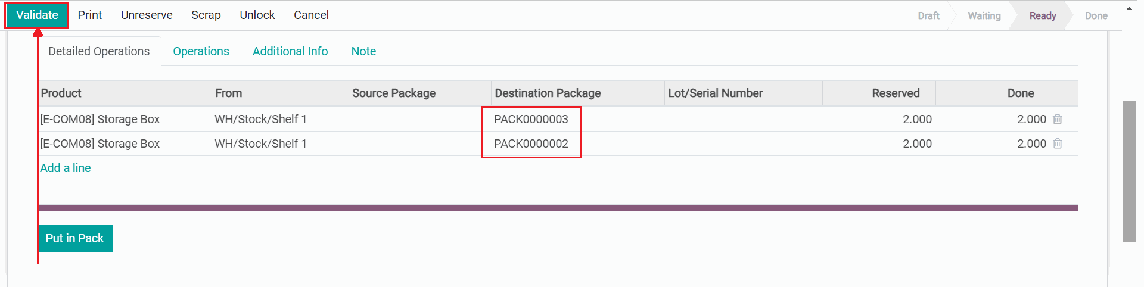Open the Scrap action
The width and height of the screenshot is (1144, 287).
click(206, 15)
